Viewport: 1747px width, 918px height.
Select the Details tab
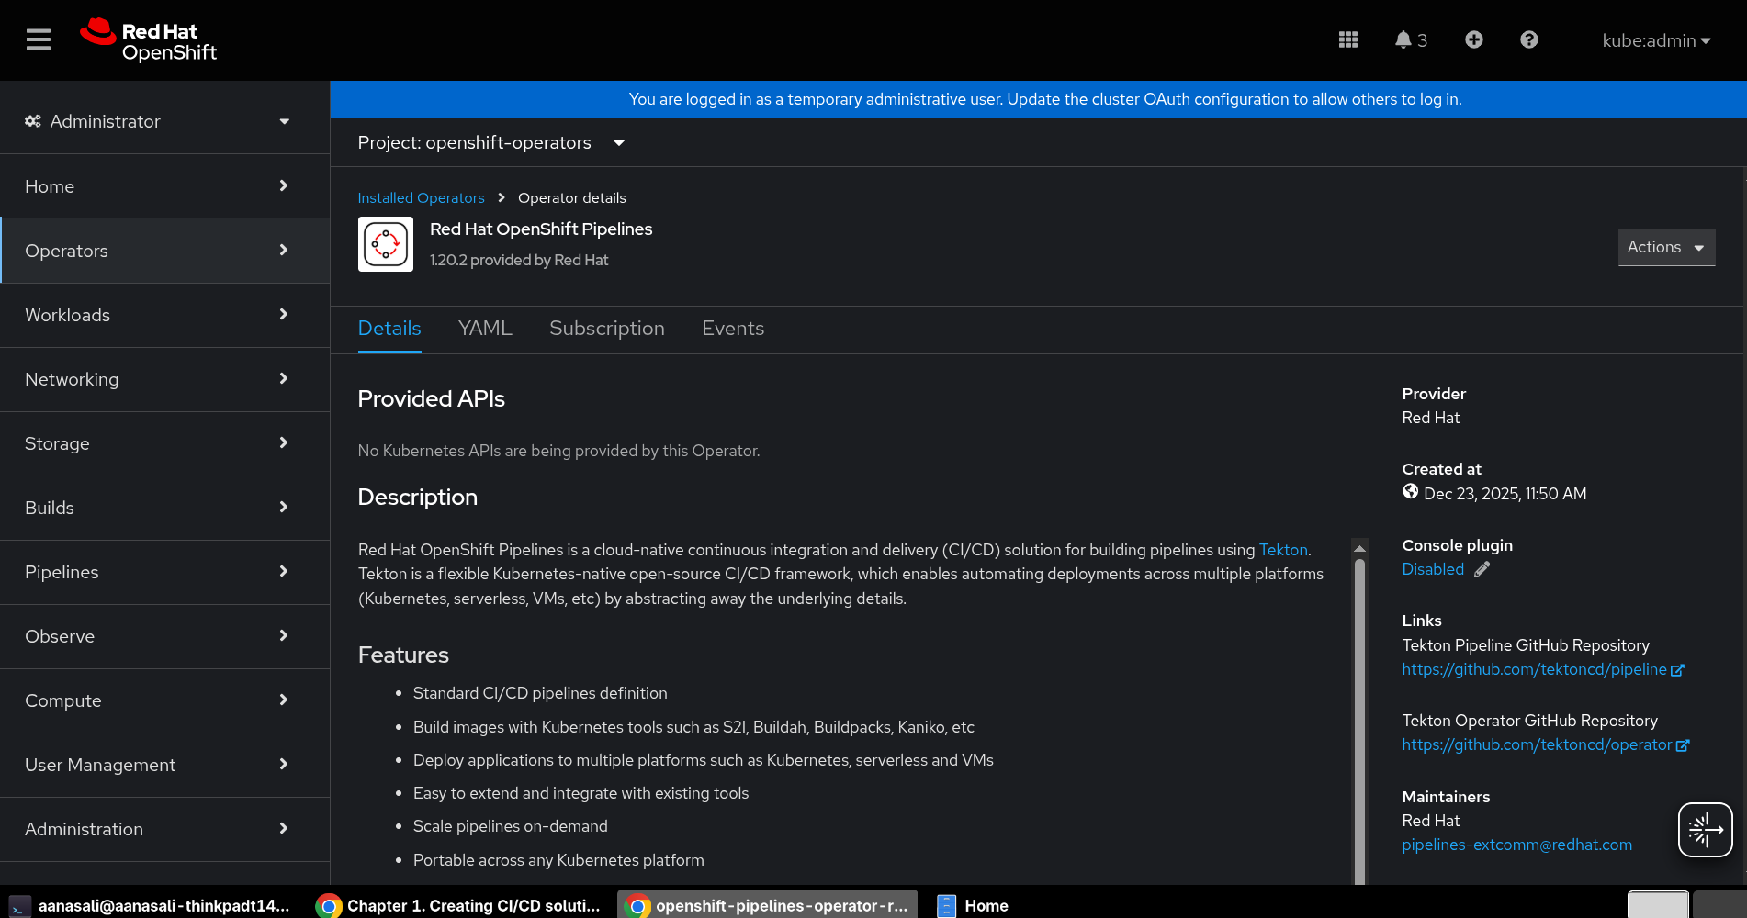coord(389,329)
